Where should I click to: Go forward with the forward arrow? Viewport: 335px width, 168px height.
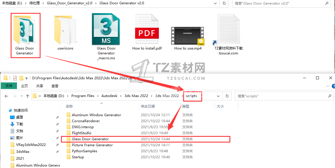pos(15,96)
